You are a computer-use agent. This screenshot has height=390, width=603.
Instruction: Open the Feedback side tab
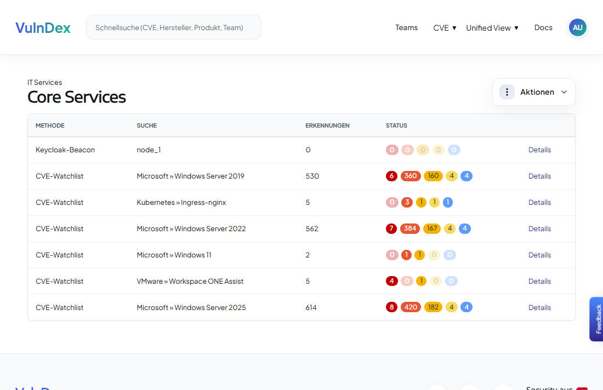[598, 319]
